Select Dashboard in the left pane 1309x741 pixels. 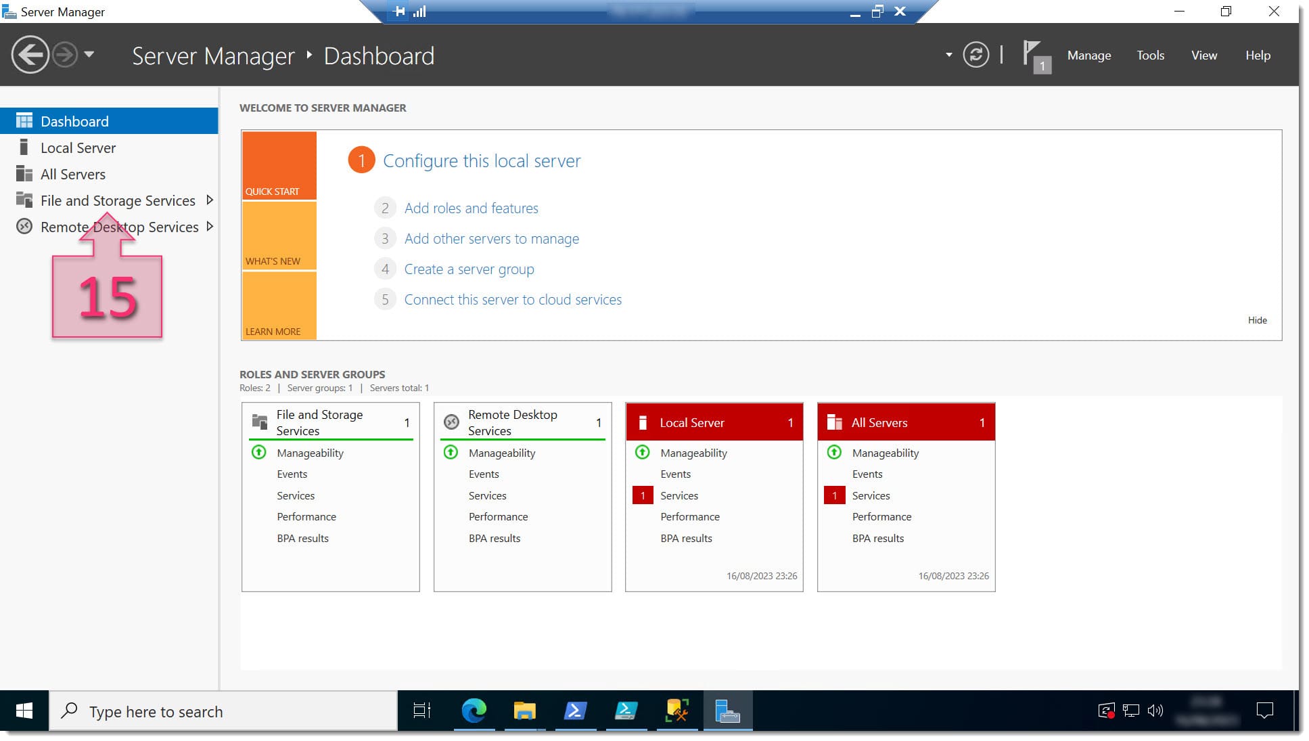[x=109, y=121]
